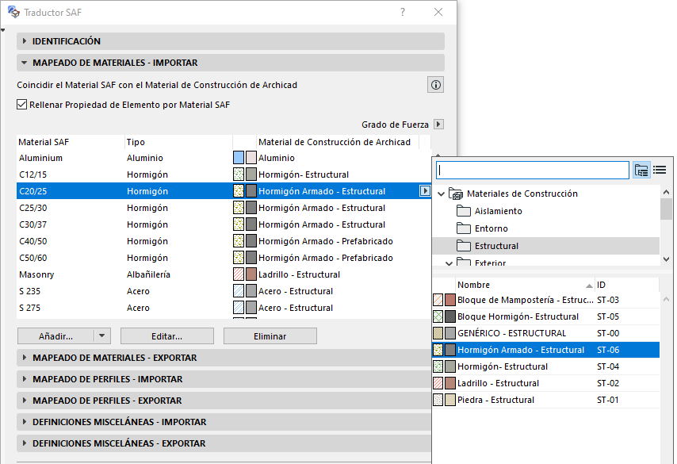Click the Traductor SAF app icon

(13, 12)
